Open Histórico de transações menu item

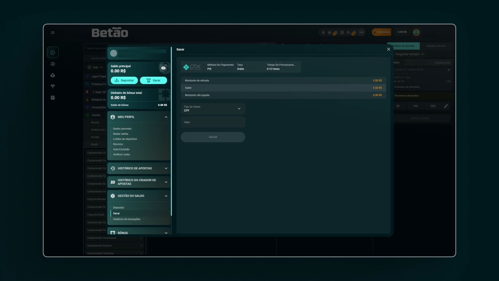point(127,219)
